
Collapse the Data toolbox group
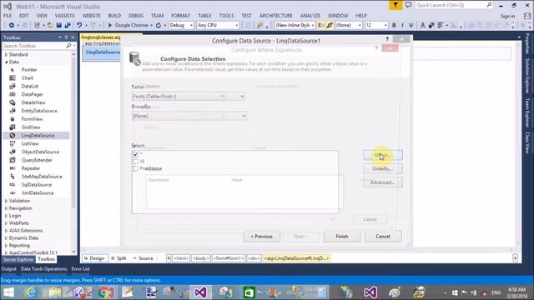coord(6,62)
